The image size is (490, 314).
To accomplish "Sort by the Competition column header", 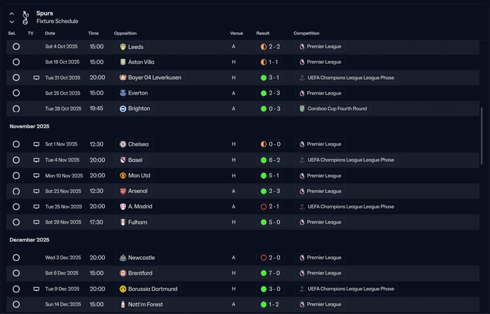I will coord(306,33).
